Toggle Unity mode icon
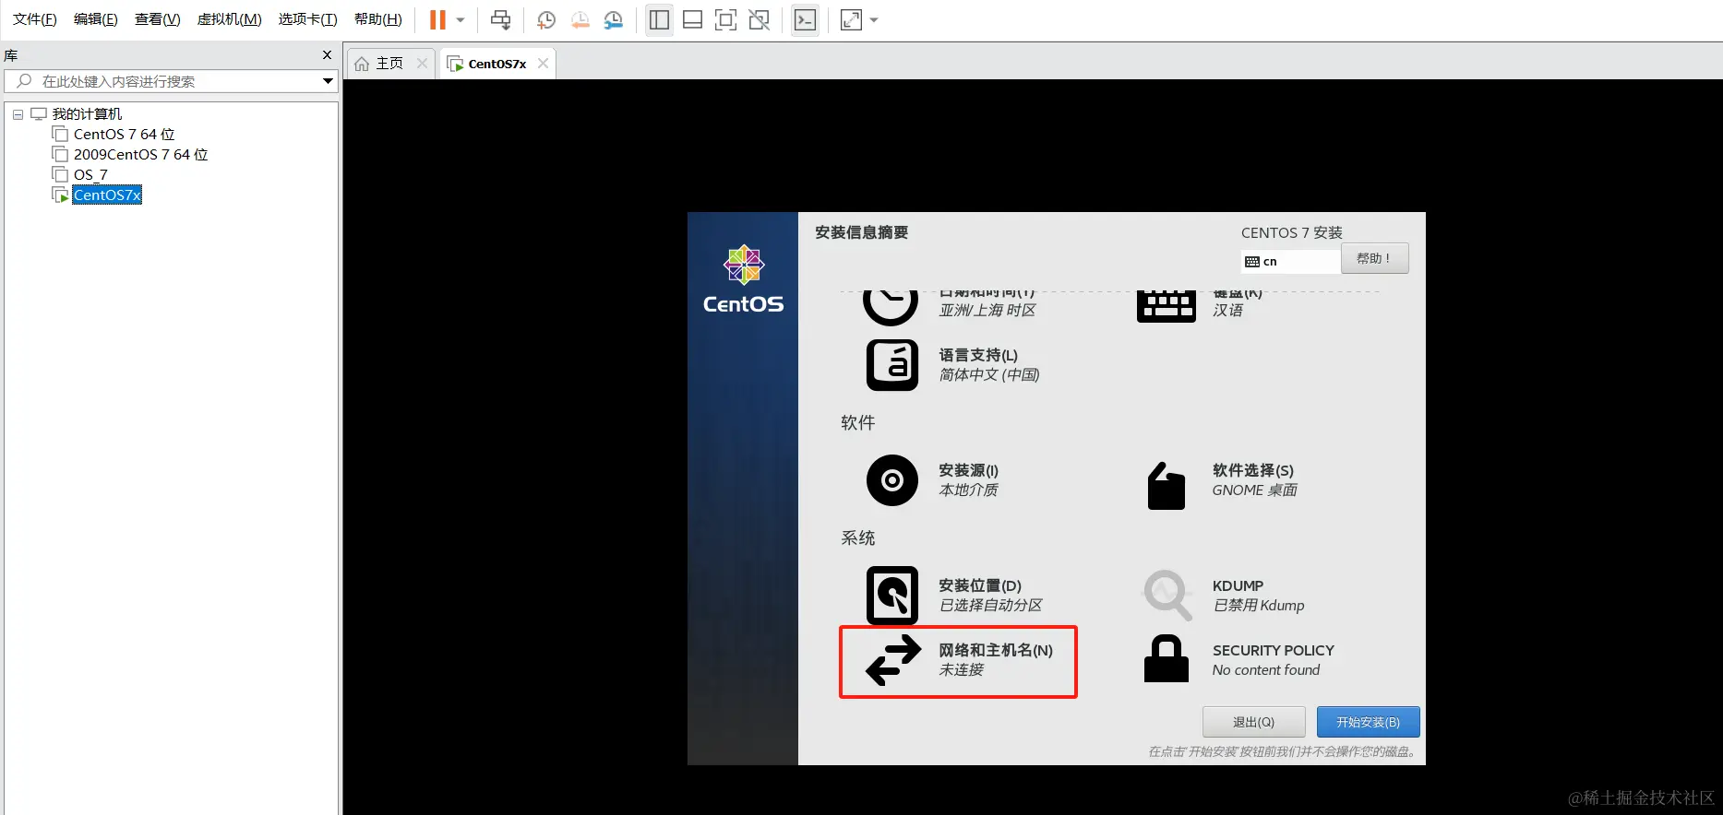1723x815 pixels. (x=759, y=19)
